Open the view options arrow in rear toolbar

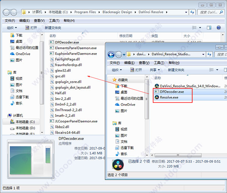[x=200, y=28]
